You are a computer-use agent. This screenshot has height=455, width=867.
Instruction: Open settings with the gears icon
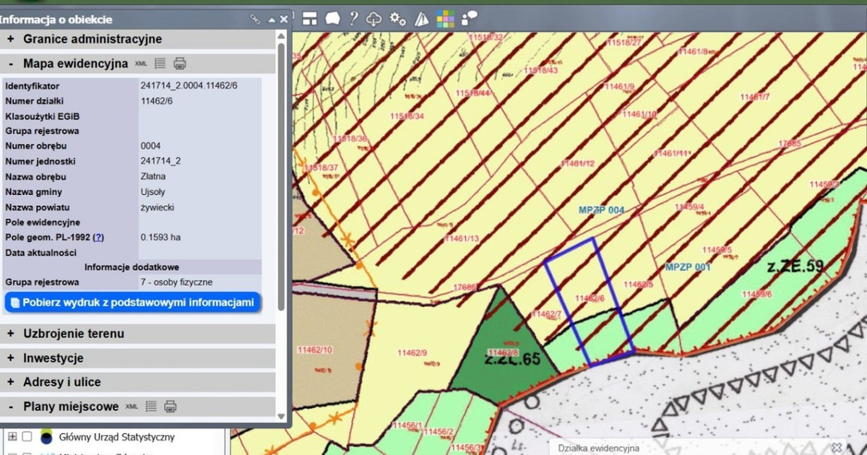(398, 19)
